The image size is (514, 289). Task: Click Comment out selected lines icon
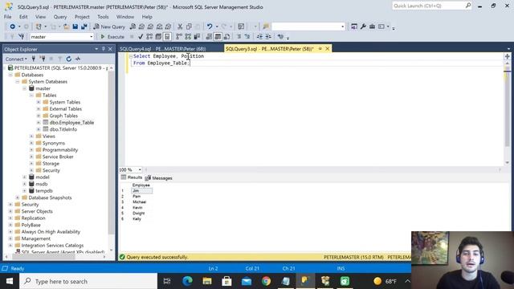click(x=239, y=37)
